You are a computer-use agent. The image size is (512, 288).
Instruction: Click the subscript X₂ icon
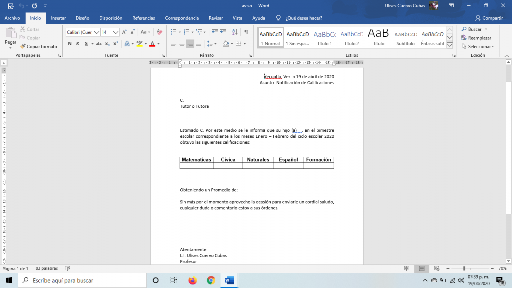click(x=108, y=44)
